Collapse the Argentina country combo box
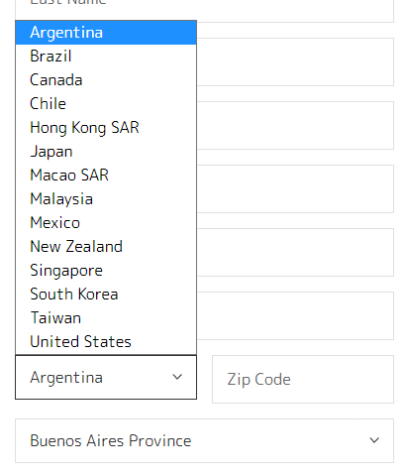404x476 pixels. [106, 377]
